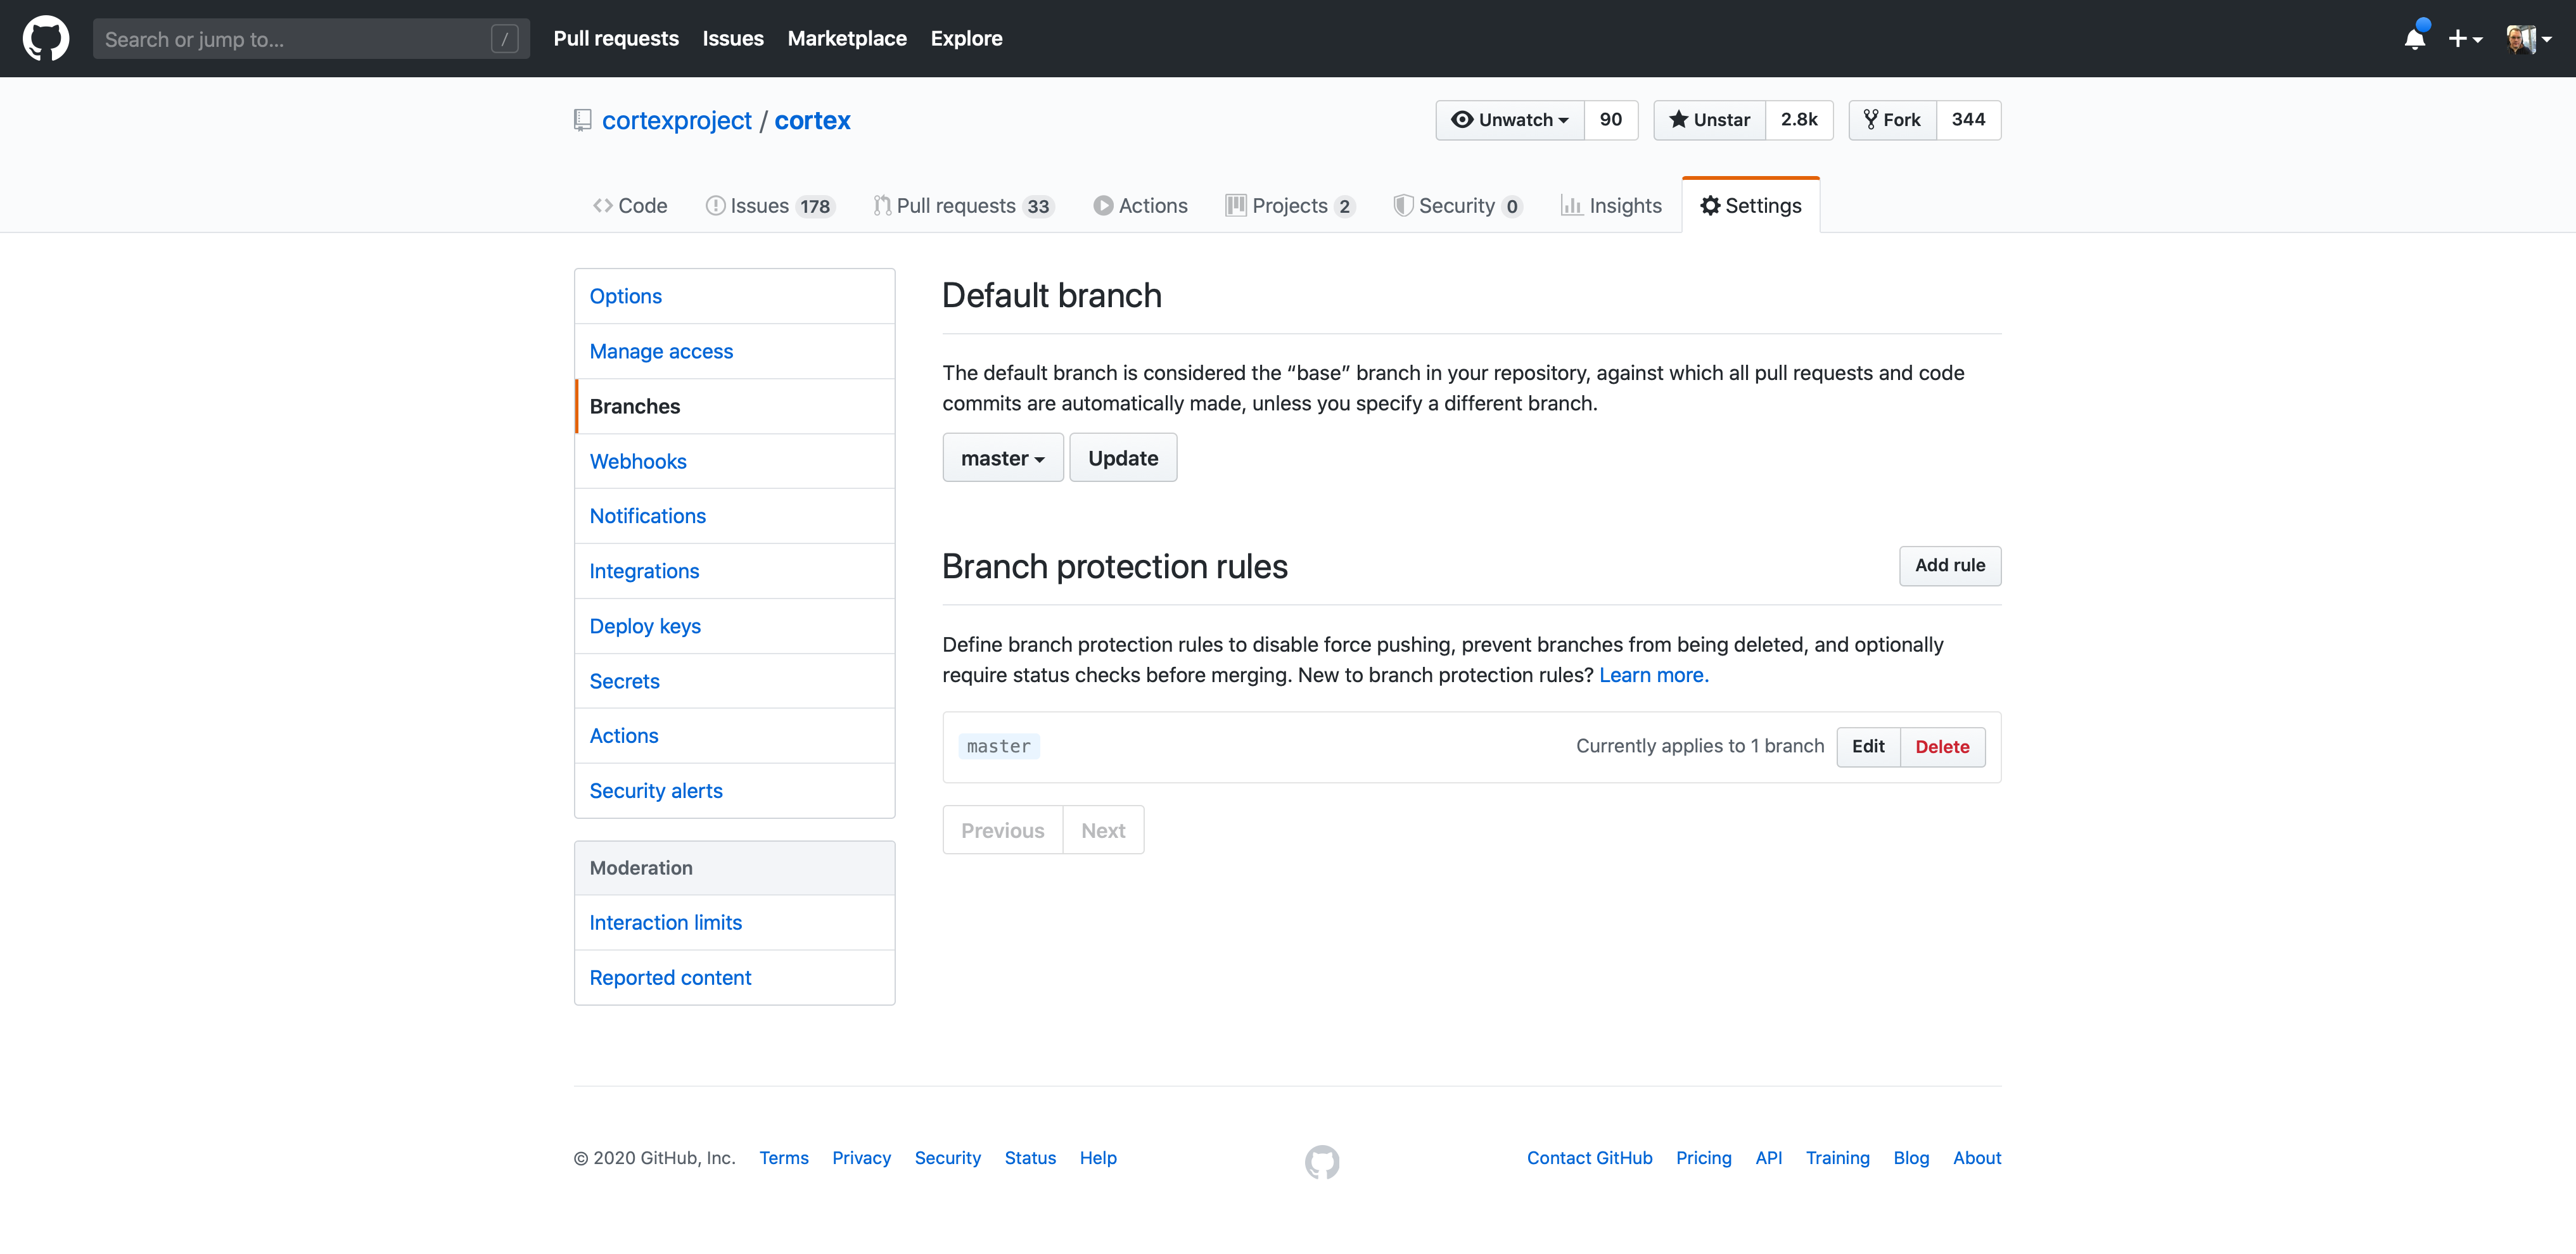The width and height of the screenshot is (2576, 1254).
Task: Open Webhooks in settings sidebar
Action: coord(638,461)
